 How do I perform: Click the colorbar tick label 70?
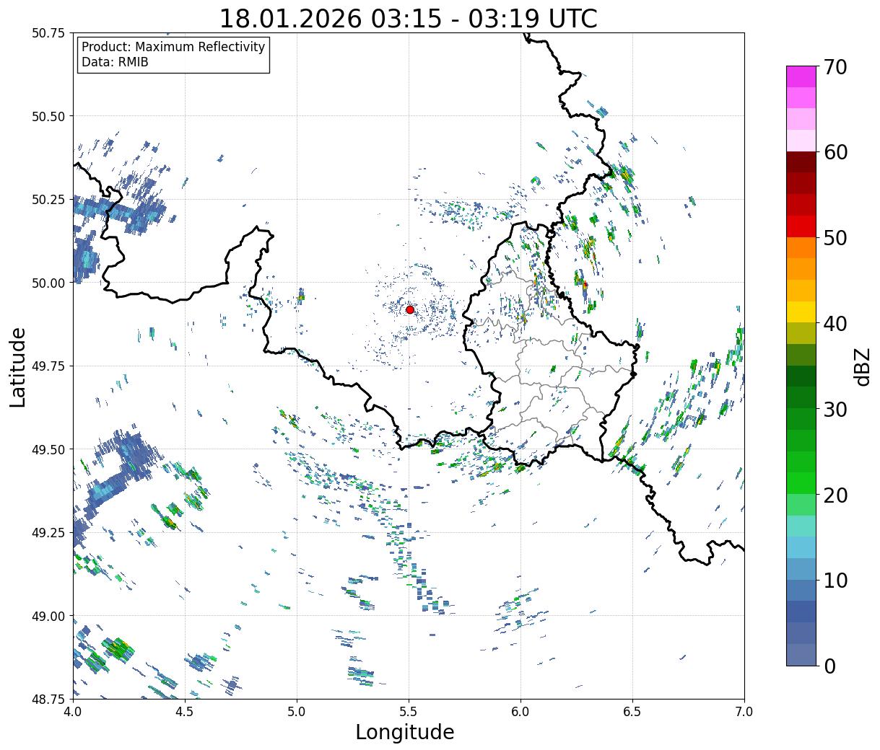coord(835,66)
